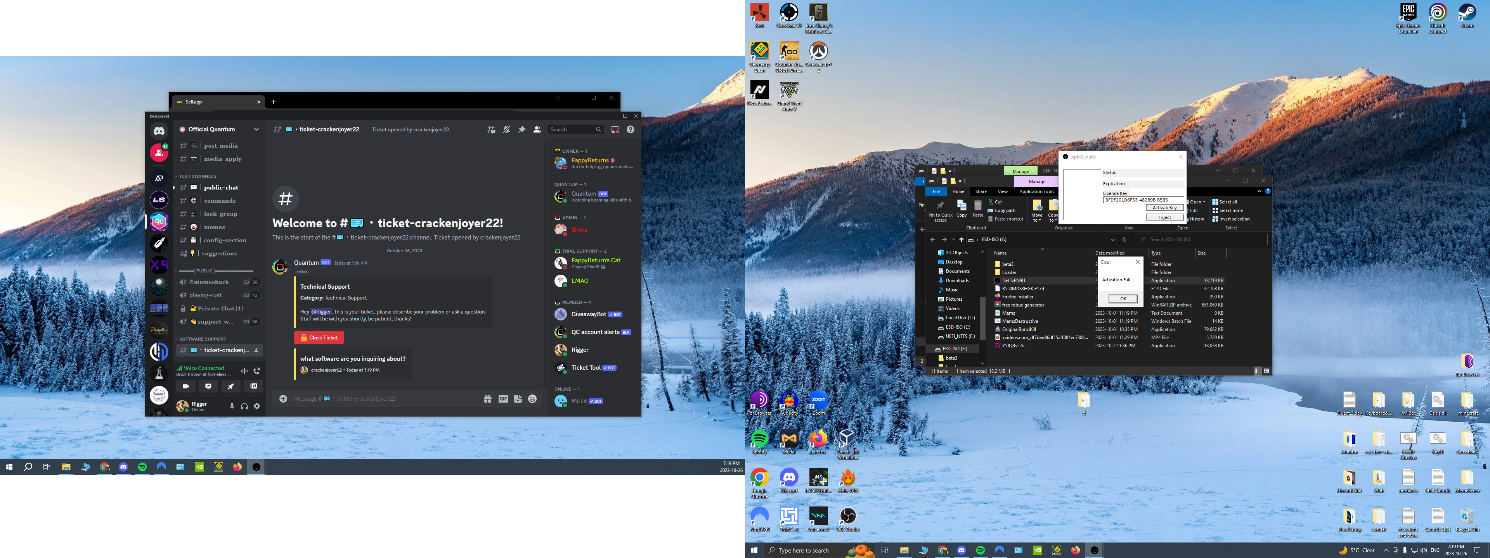Open the address bar history dropdown

1112,240
